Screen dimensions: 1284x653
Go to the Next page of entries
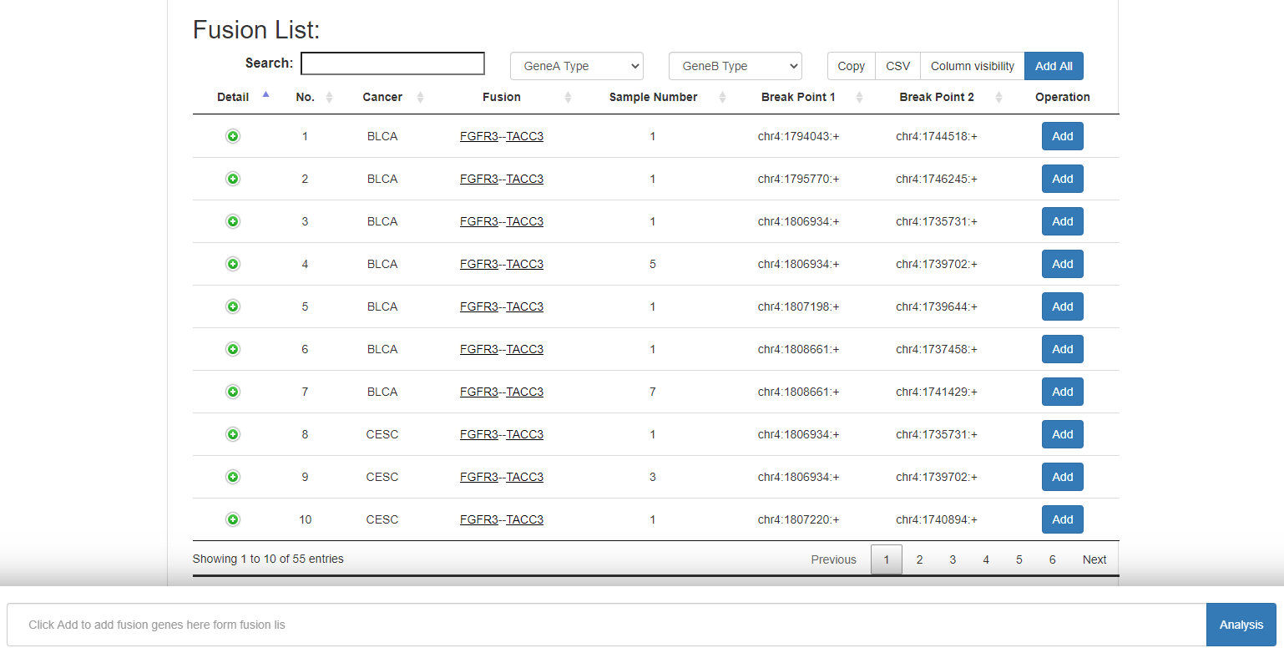click(x=1094, y=559)
